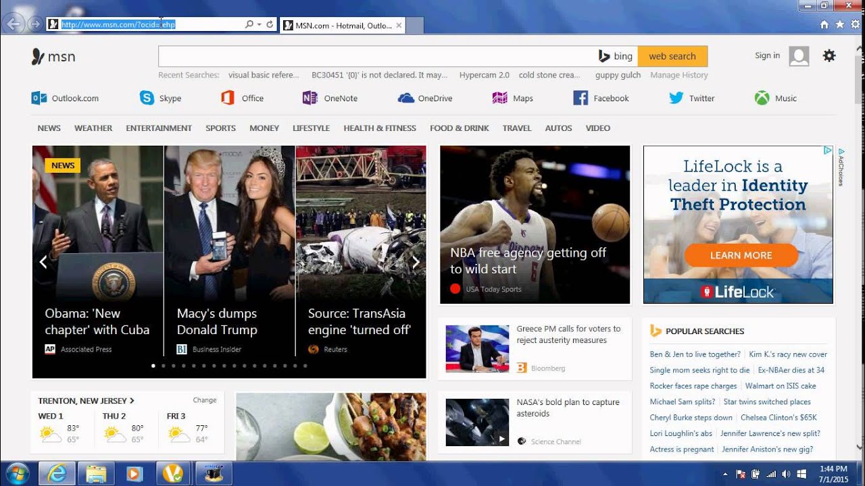Open Skype shortcut
This screenshot has width=865, height=486.
pyautogui.click(x=160, y=98)
